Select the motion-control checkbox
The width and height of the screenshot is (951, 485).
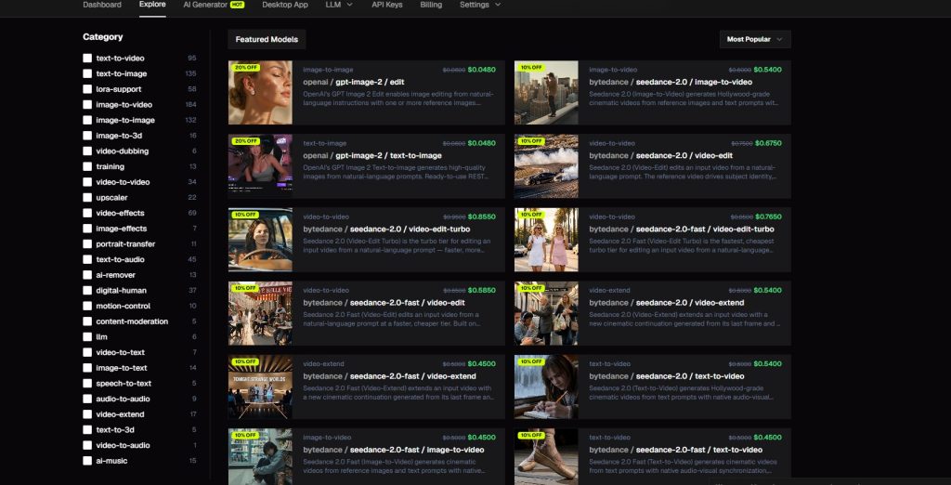click(x=87, y=306)
